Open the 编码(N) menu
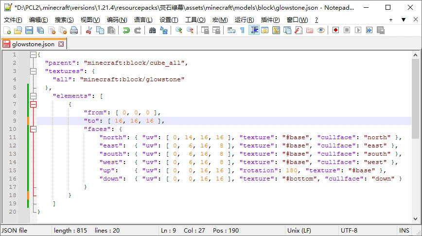The image size is (422, 236). 117,19
